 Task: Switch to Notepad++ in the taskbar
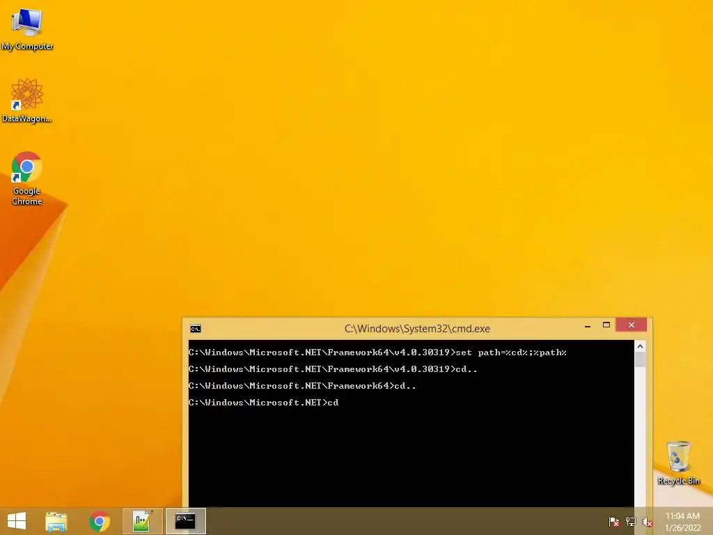(x=142, y=521)
